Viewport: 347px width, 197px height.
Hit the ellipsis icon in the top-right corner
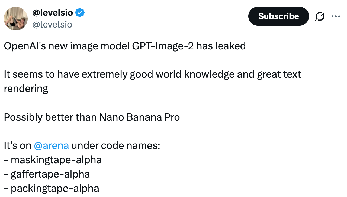336,16
